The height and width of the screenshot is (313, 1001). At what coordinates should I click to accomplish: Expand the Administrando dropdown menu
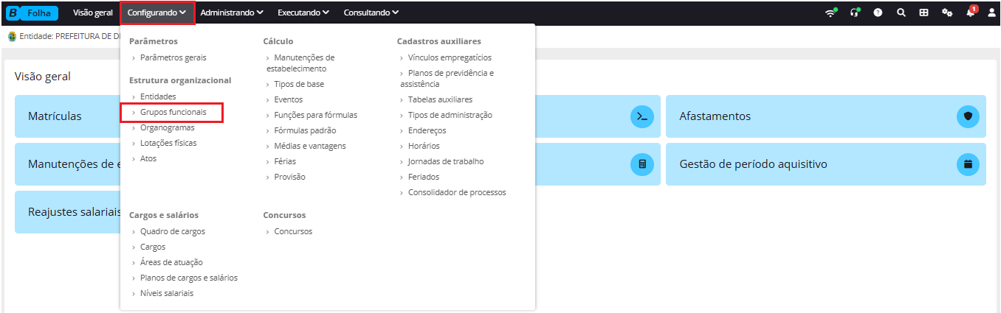point(232,13)
